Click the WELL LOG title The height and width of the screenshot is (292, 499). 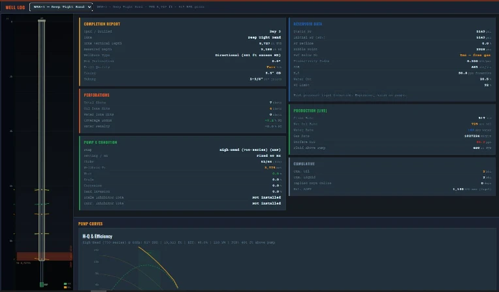15,7
